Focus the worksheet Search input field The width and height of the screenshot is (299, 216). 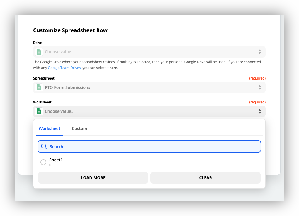click(152, 146)
